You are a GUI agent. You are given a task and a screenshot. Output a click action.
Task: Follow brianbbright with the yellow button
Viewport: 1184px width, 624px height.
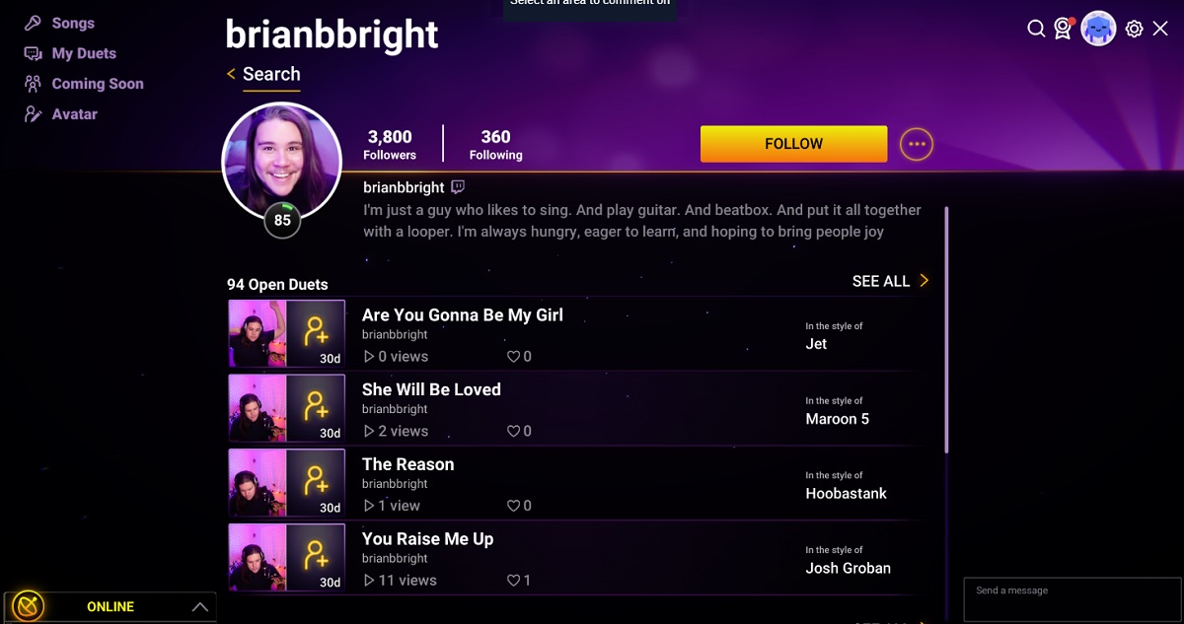(x=793, y=144)
